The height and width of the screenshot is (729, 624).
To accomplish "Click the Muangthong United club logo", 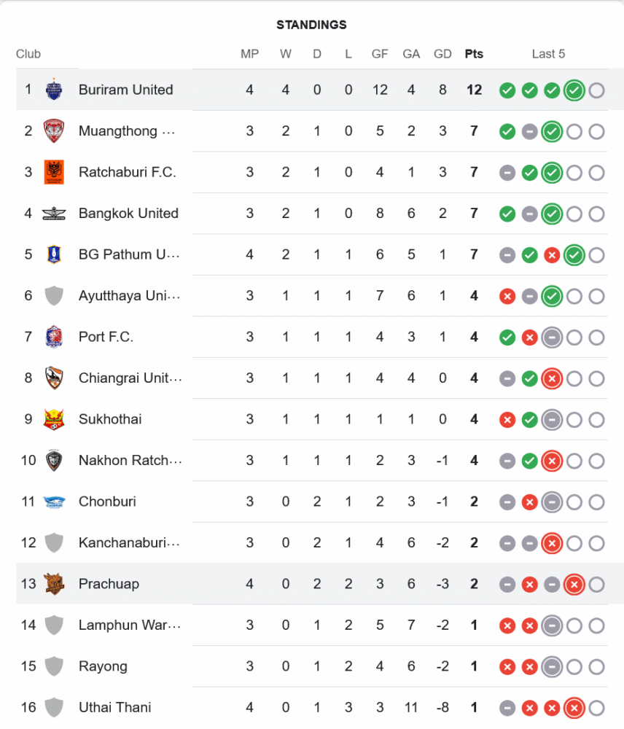I will (x=54, y=131).
